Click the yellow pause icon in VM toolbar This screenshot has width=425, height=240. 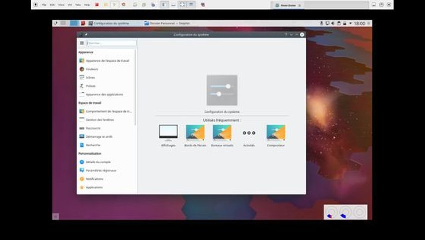106,5
